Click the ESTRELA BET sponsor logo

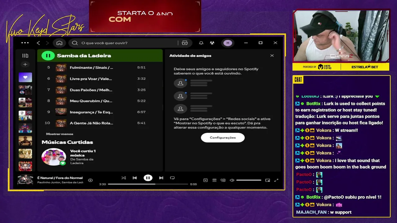coord(365,67)
